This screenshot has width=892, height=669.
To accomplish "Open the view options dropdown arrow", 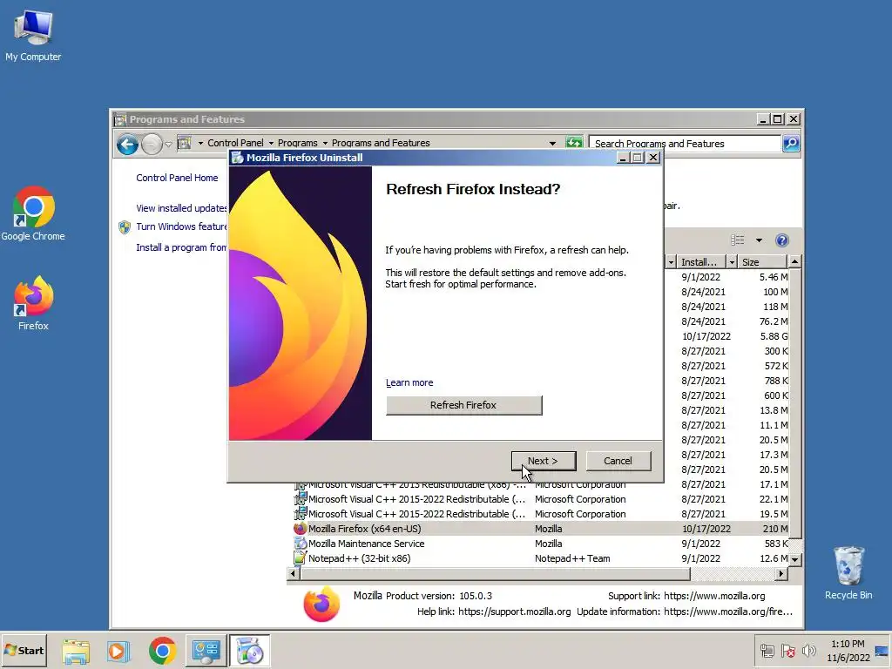I will (x=759, y=240).
